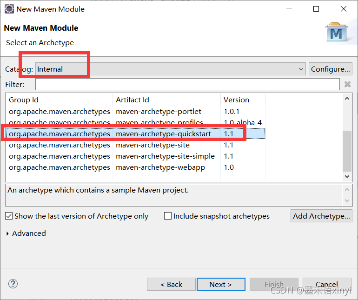The image size is (358, 300).
Task: Proceed with the Next > button
Action: (x=221, y=284)
